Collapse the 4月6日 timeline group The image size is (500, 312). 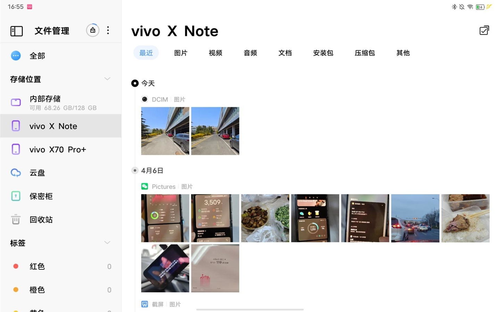135,171
